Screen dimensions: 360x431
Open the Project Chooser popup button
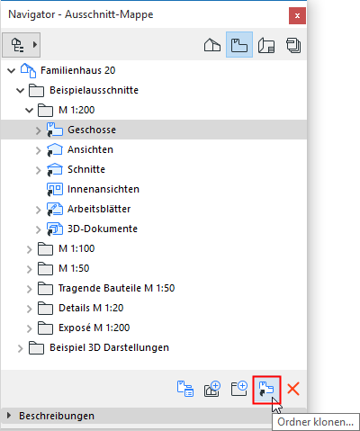[x=22, y=45]
